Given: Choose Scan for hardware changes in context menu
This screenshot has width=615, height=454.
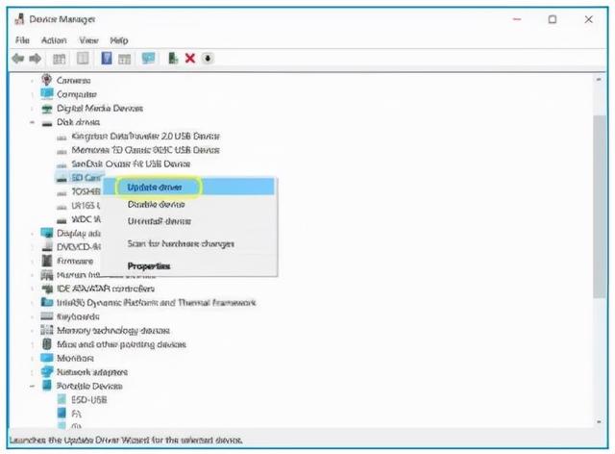Looking at the screenshot, I should 188,244.
